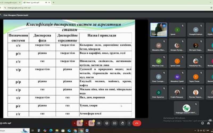
Task: Open the participants people panel icon
Action: pos(208,123)
